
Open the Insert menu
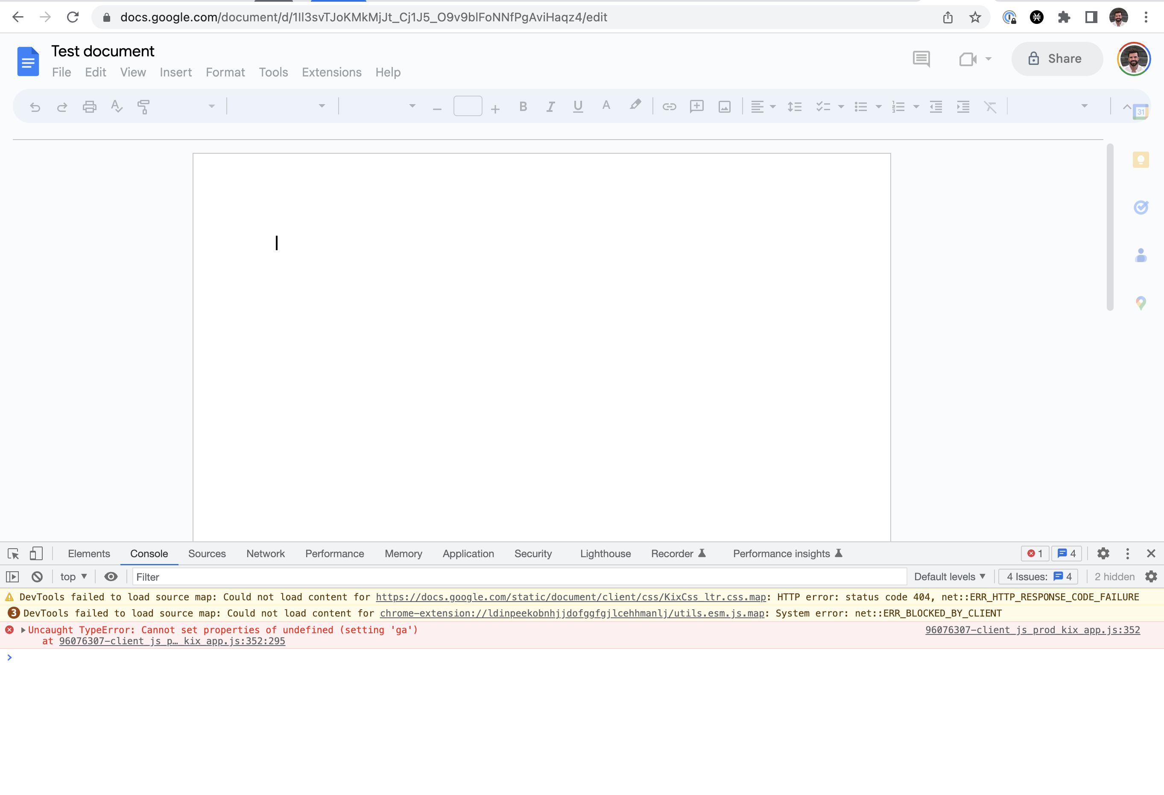click(x=175, y=72)
